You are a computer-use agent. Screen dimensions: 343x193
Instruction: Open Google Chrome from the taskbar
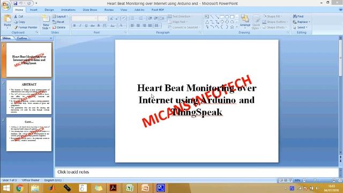tap(20, 188)
